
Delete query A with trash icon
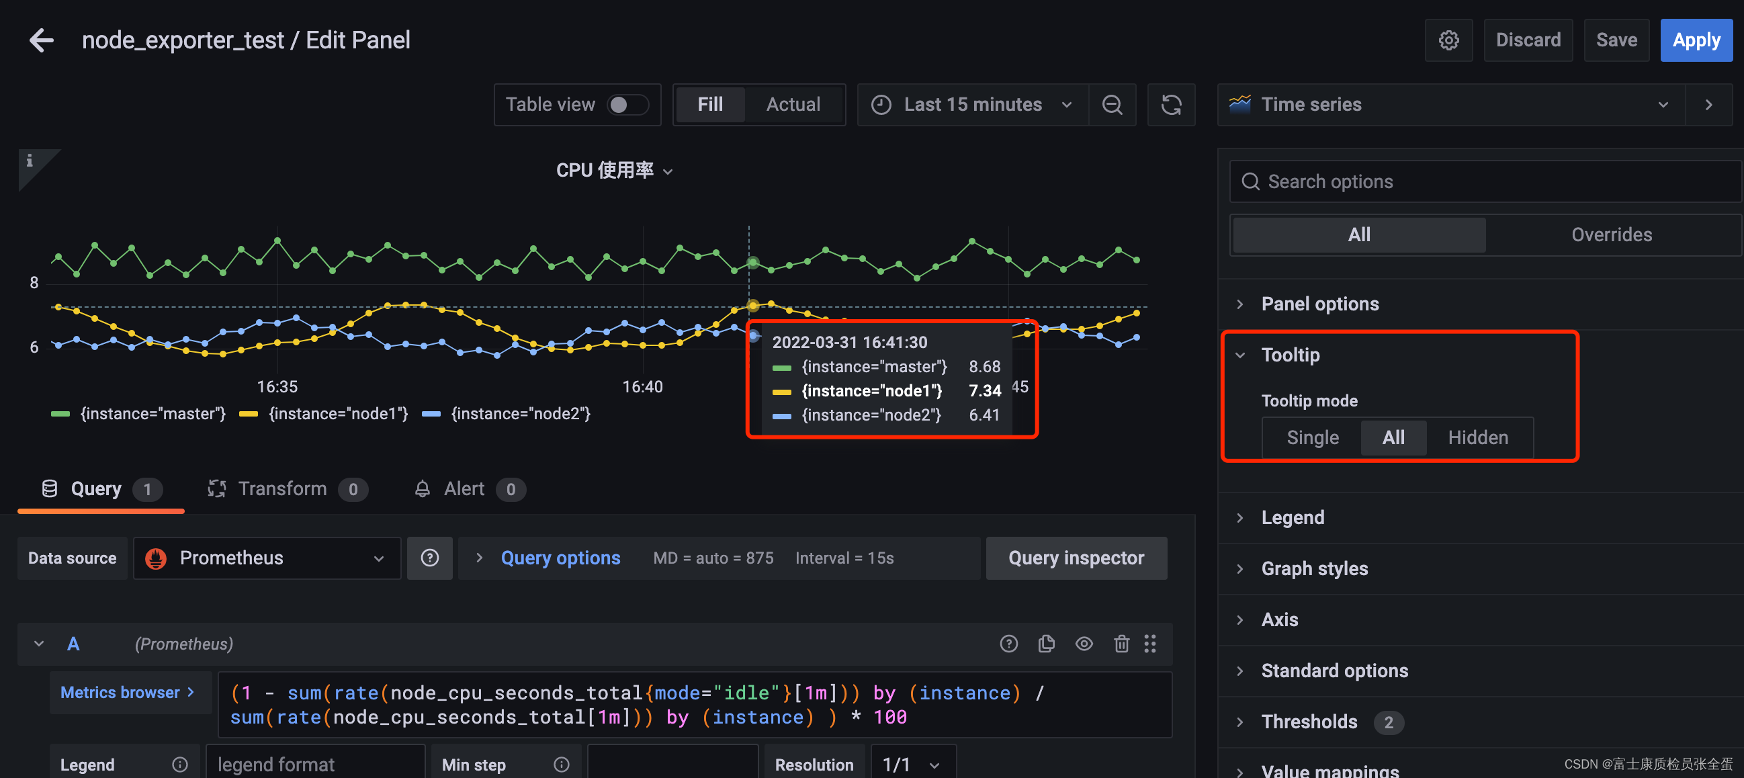click(1121, 643)
